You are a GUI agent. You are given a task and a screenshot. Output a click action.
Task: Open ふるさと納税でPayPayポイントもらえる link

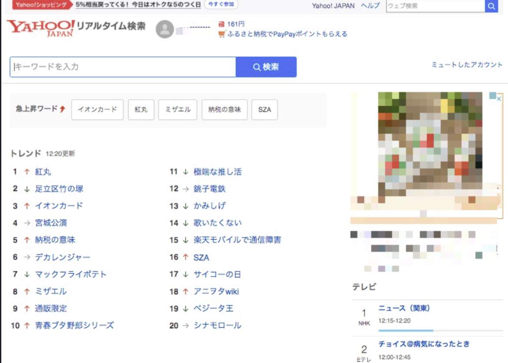(x=287, y=34)
